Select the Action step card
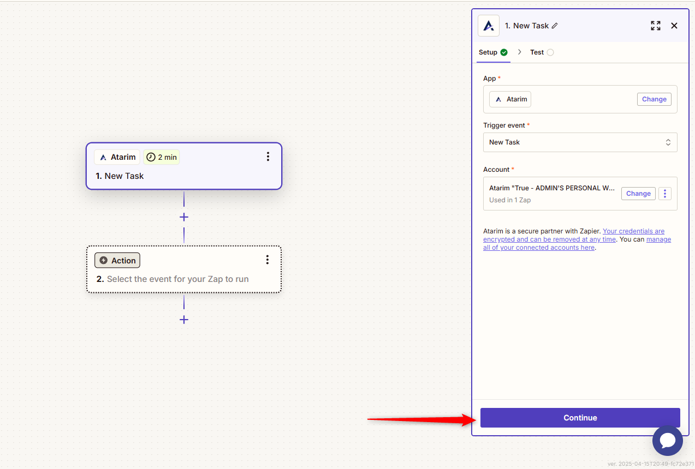Viewport: 695px width, 469px height. (183, 279)
